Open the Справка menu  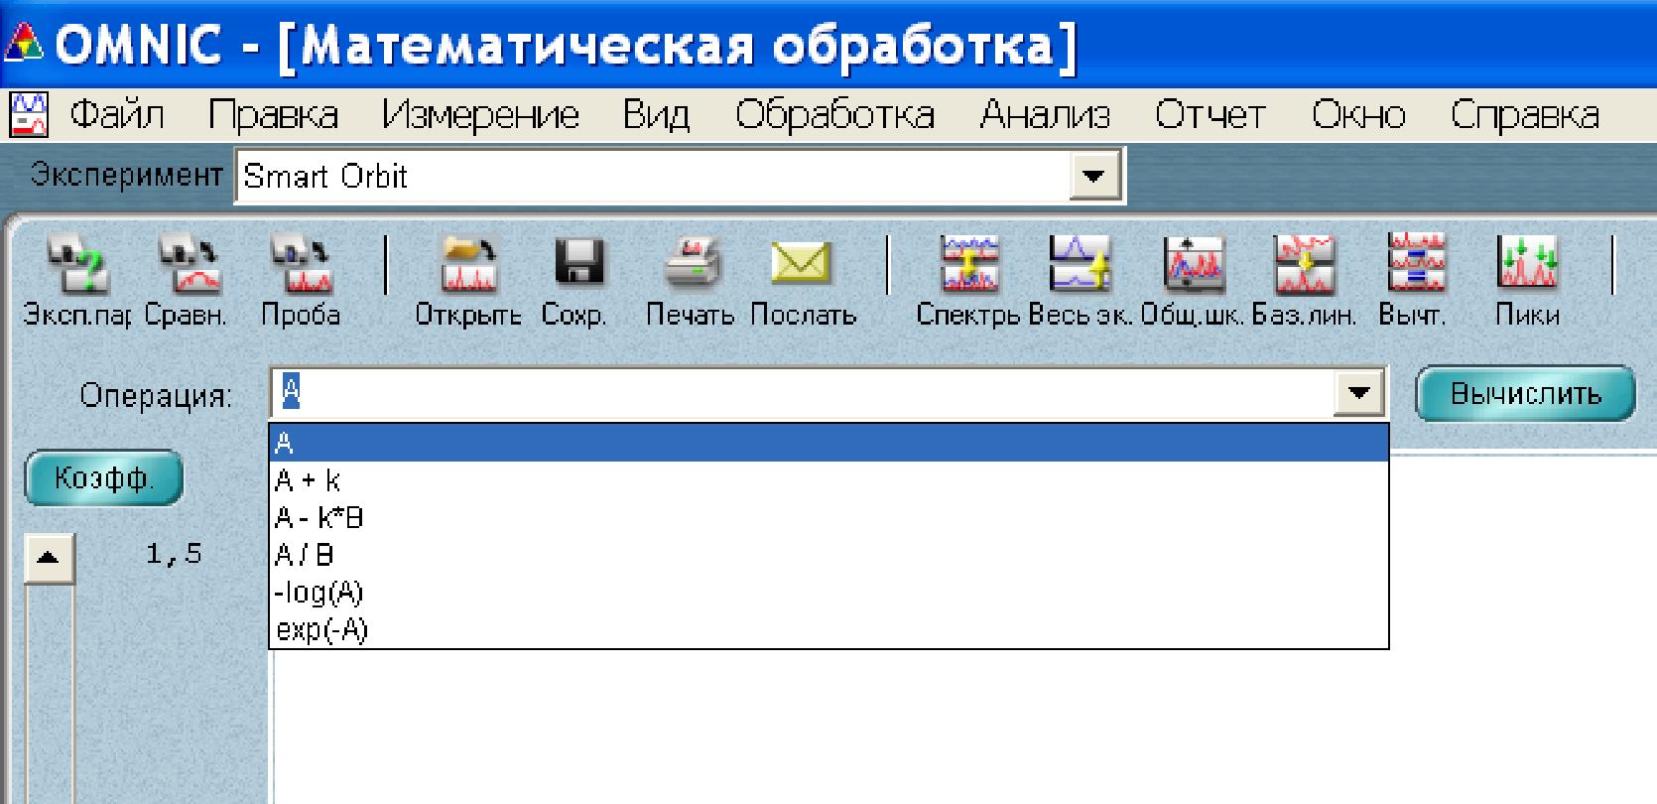tap(1524, 115)
